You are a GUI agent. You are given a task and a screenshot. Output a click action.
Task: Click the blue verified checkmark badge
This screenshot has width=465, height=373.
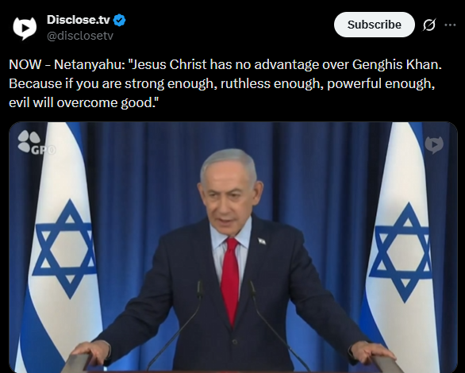click(120, 20)
